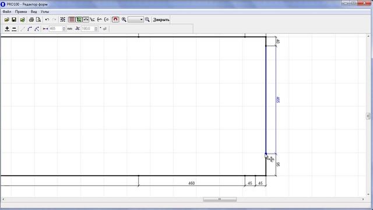The width and height of the screenshot is (373, 210).
Task: Redo the undone action
Action: [x=54, y=19]
